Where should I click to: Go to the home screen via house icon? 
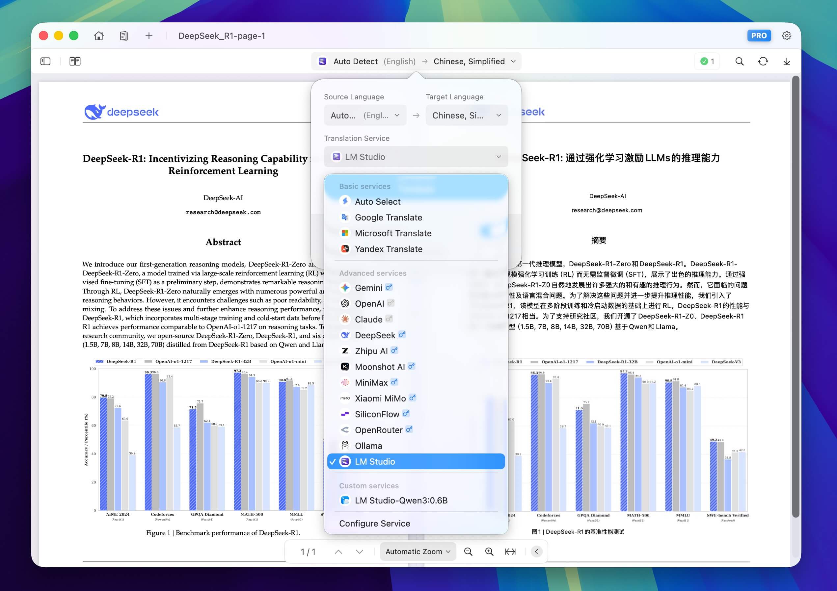pyautogui.click(x=99, y=36)
